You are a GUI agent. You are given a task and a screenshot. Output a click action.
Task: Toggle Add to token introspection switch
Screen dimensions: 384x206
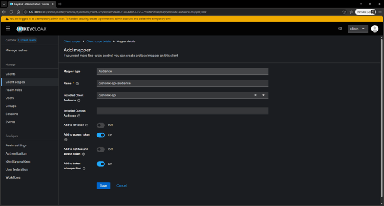(x=101, y=164)
